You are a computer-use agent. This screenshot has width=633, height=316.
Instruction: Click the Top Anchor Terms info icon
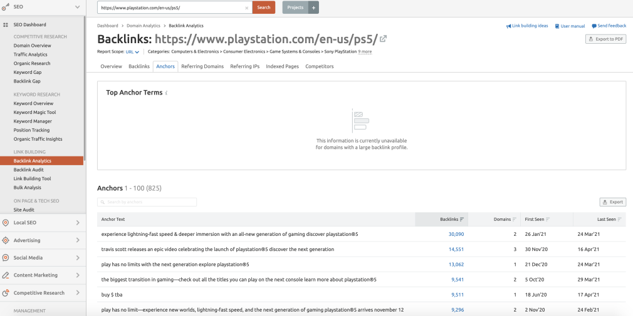click(x=166, y=93)
